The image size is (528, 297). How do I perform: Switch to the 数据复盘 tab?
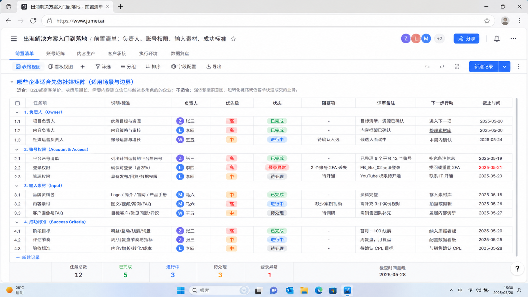pos(180,54)
